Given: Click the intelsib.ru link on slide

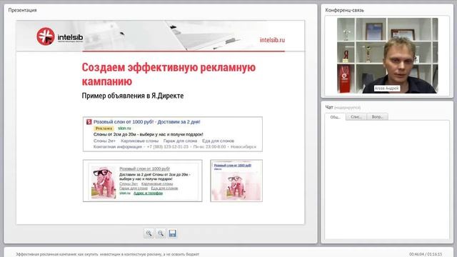Looking at the screenshot, I should click(272, 40).
